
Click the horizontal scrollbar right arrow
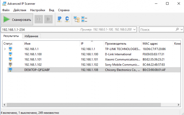tap(178, 105)
